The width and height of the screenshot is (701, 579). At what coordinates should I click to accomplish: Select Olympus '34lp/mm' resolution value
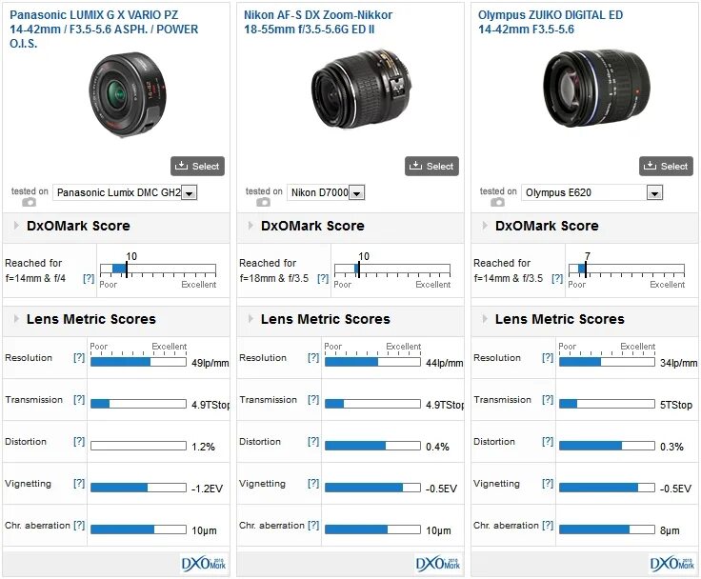click(x=679, y=363)
